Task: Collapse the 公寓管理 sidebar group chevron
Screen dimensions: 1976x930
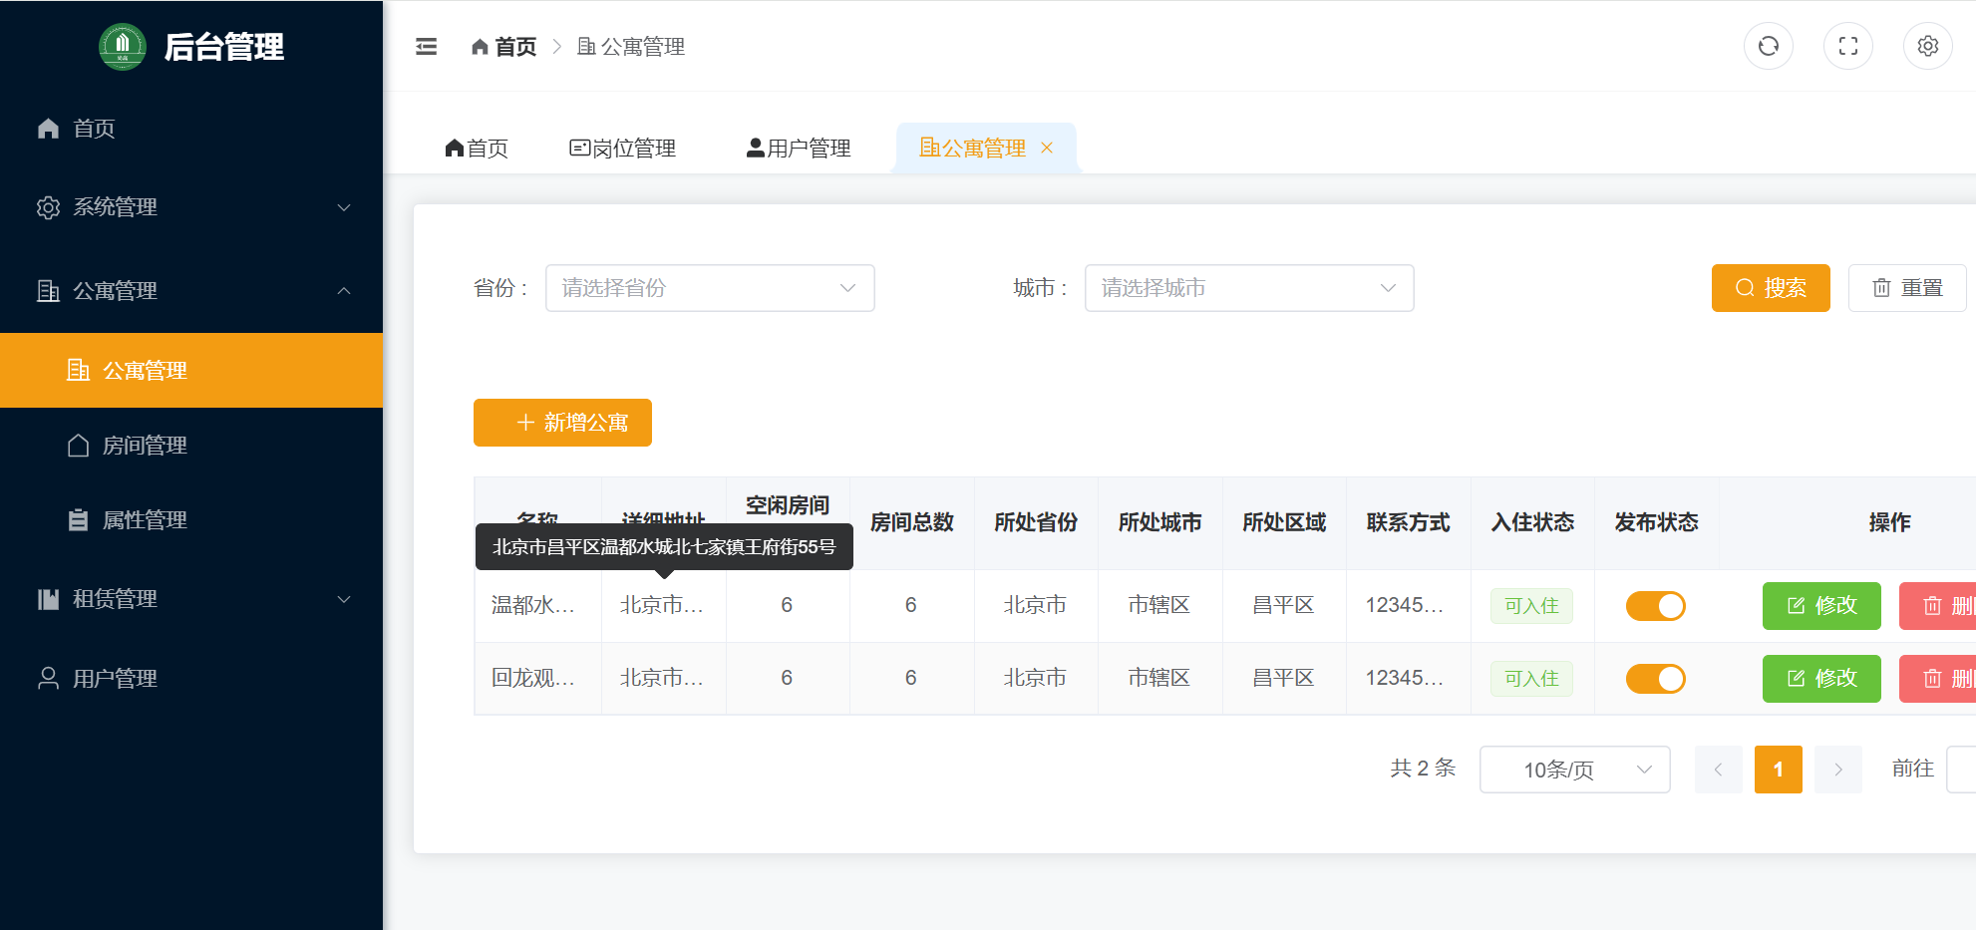Action: pos(344,291)
